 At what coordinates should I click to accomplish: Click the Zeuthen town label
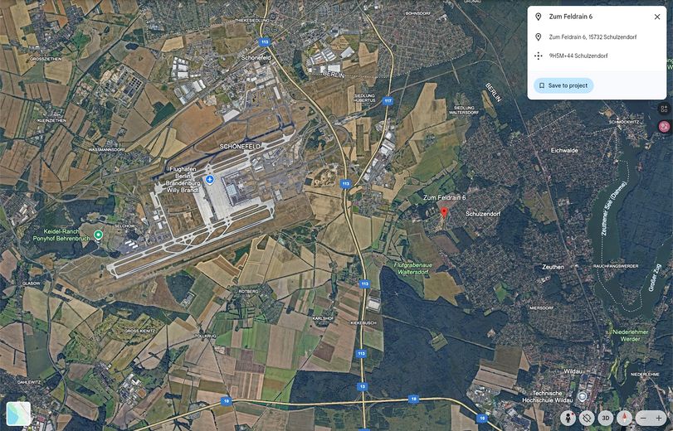tap(553, 267)
